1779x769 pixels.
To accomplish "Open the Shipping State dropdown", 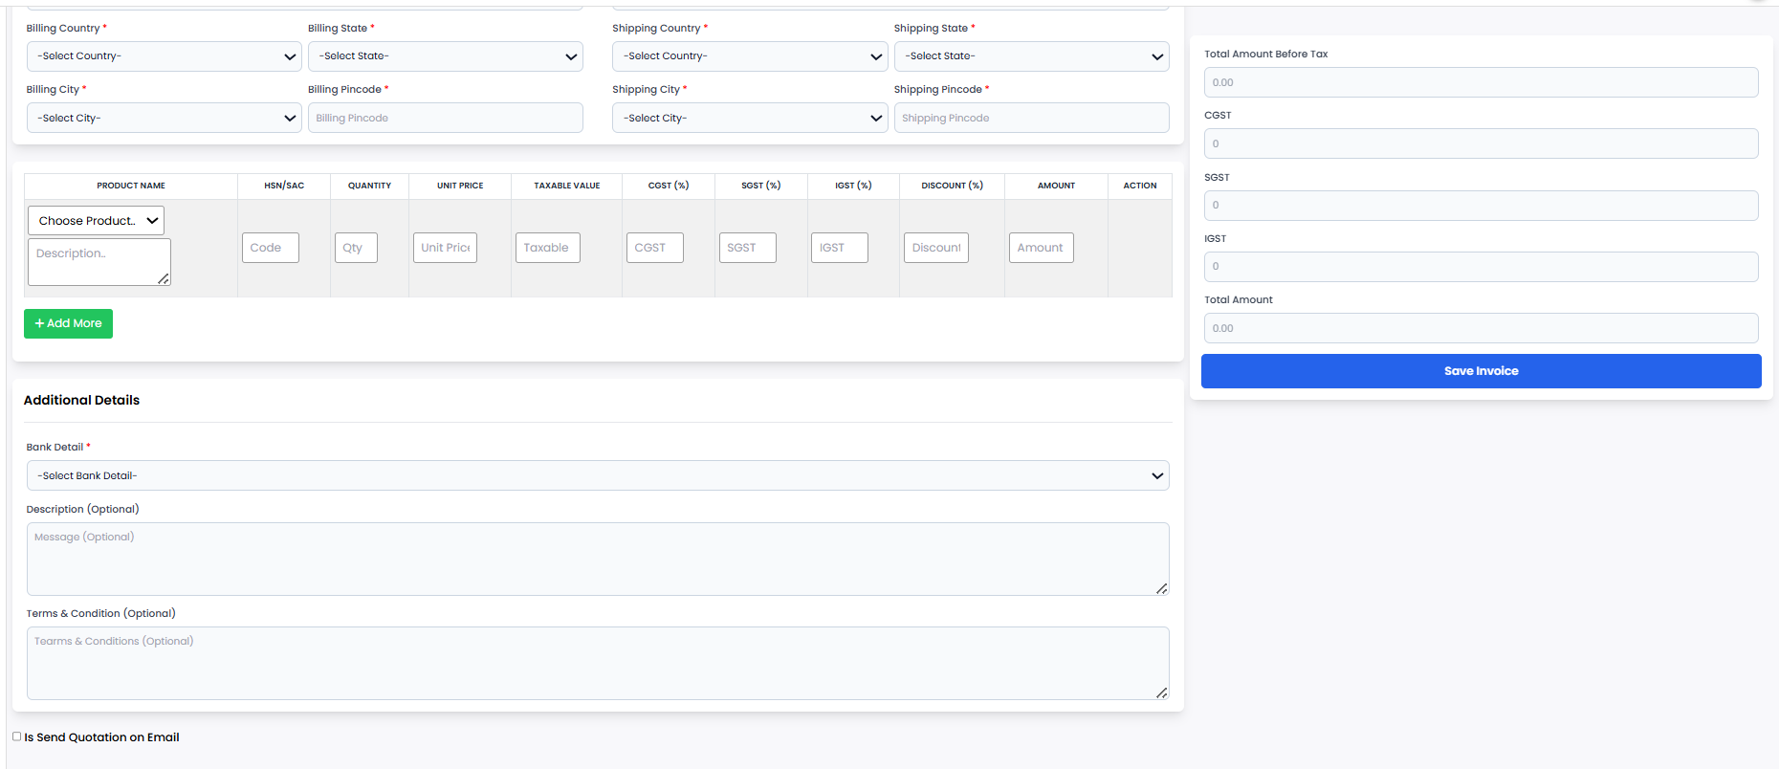I will (x=1031, y=56).
